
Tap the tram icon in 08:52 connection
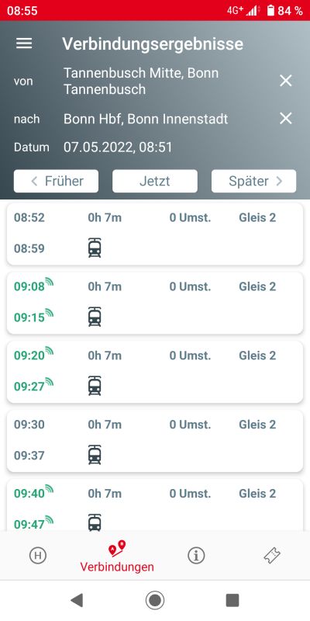[95, 248]
